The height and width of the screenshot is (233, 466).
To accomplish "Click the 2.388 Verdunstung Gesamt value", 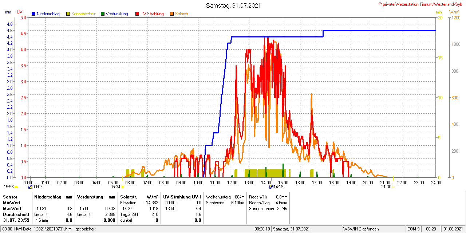I will click(x=110, y=214).
